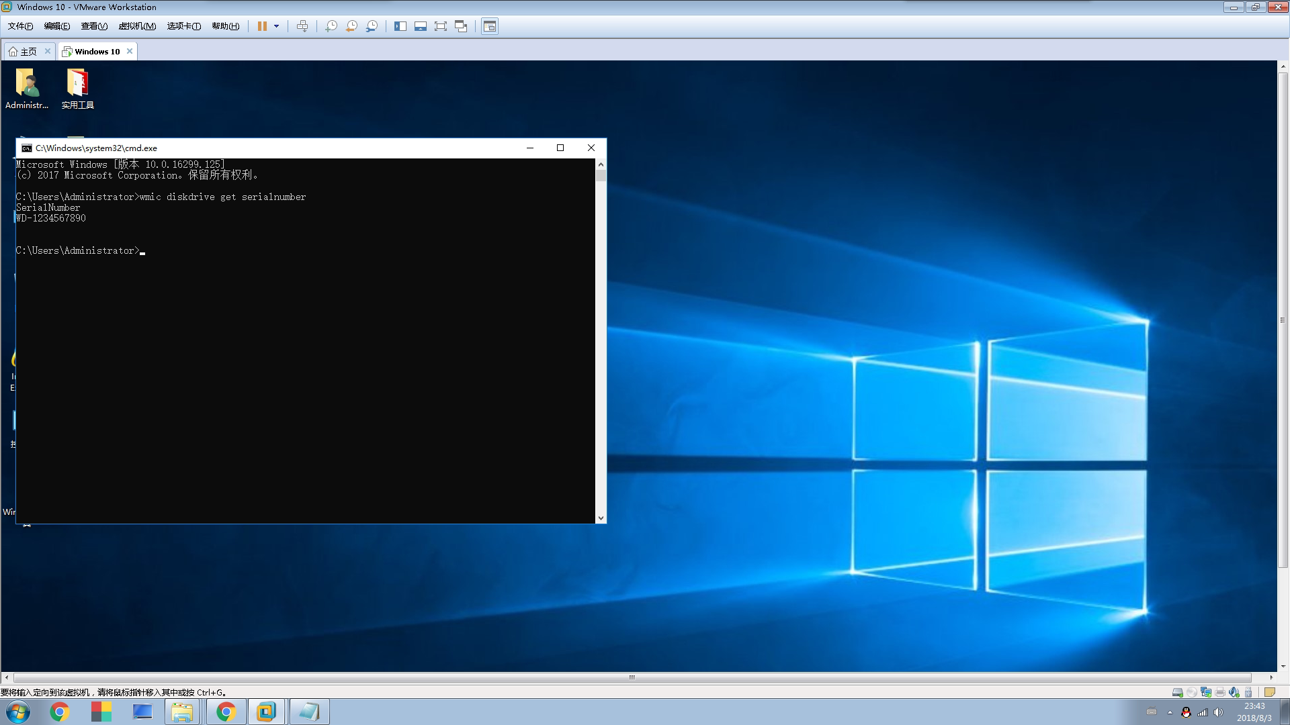Click the send Ctrl+Alt+Del icon

pos(302,26)
